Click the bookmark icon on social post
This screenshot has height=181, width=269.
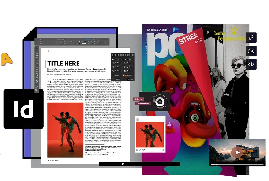[x=163, y=150]
